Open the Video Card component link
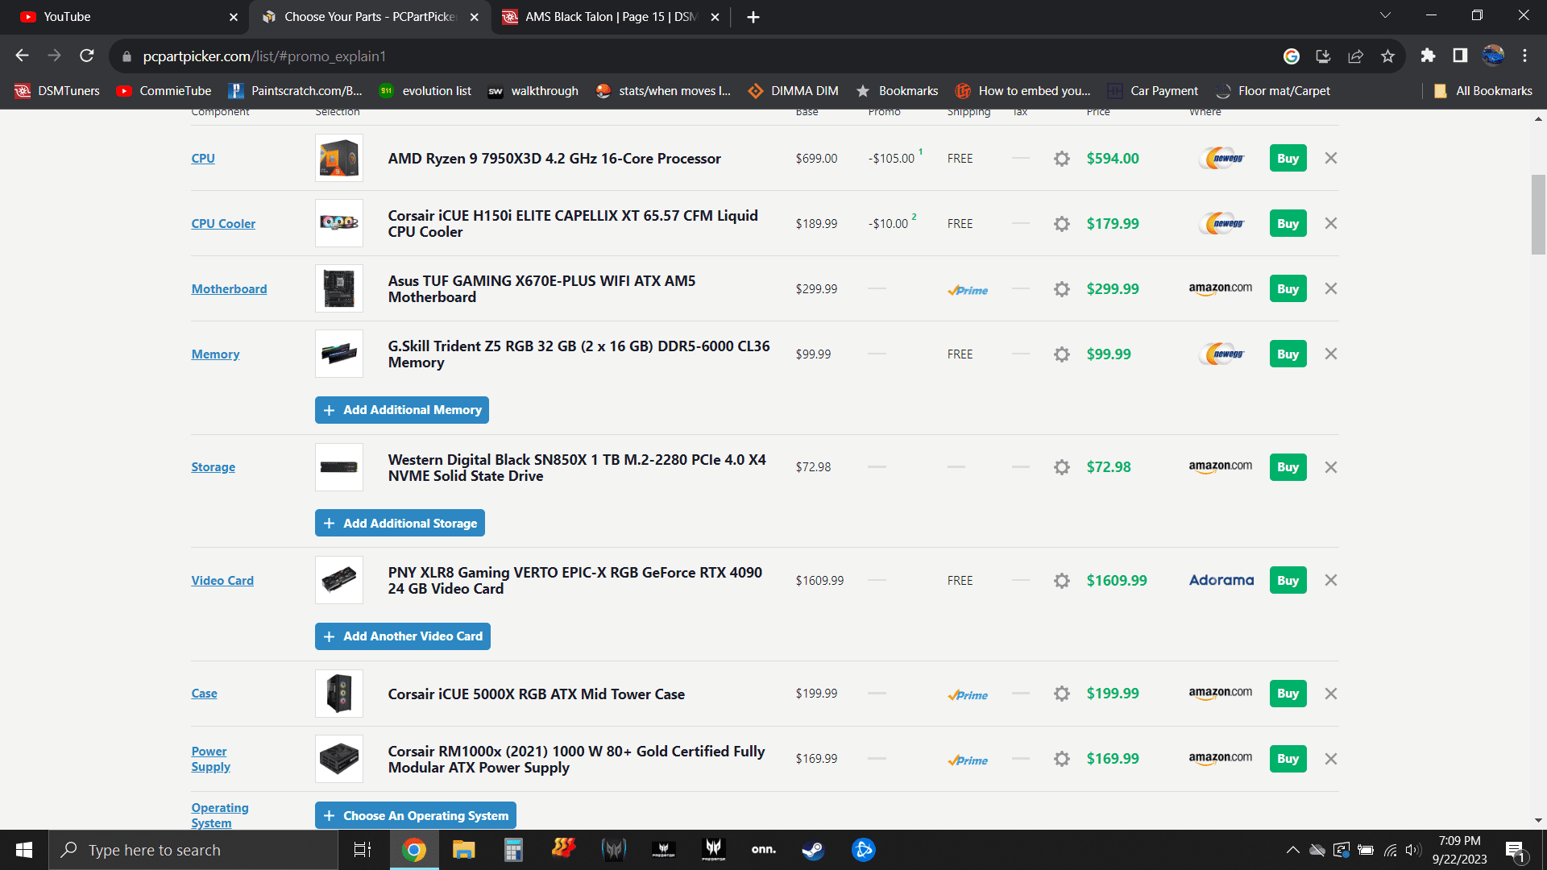1547x870 pixels. click(x=222, y=581)
